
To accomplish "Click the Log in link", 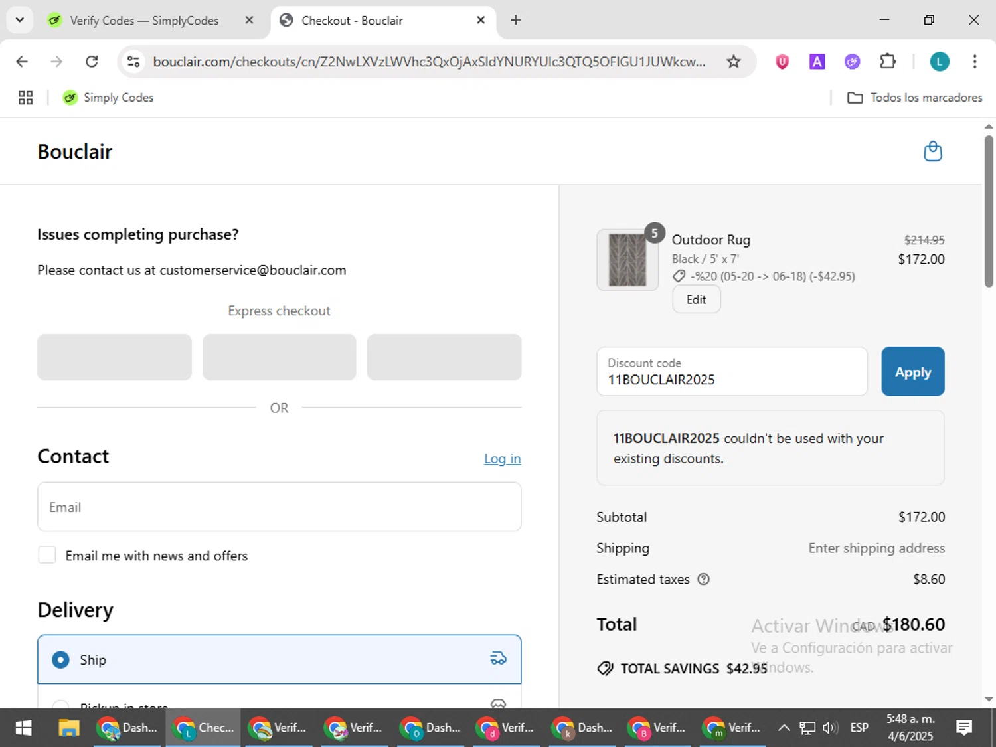I will click(503, 458).
